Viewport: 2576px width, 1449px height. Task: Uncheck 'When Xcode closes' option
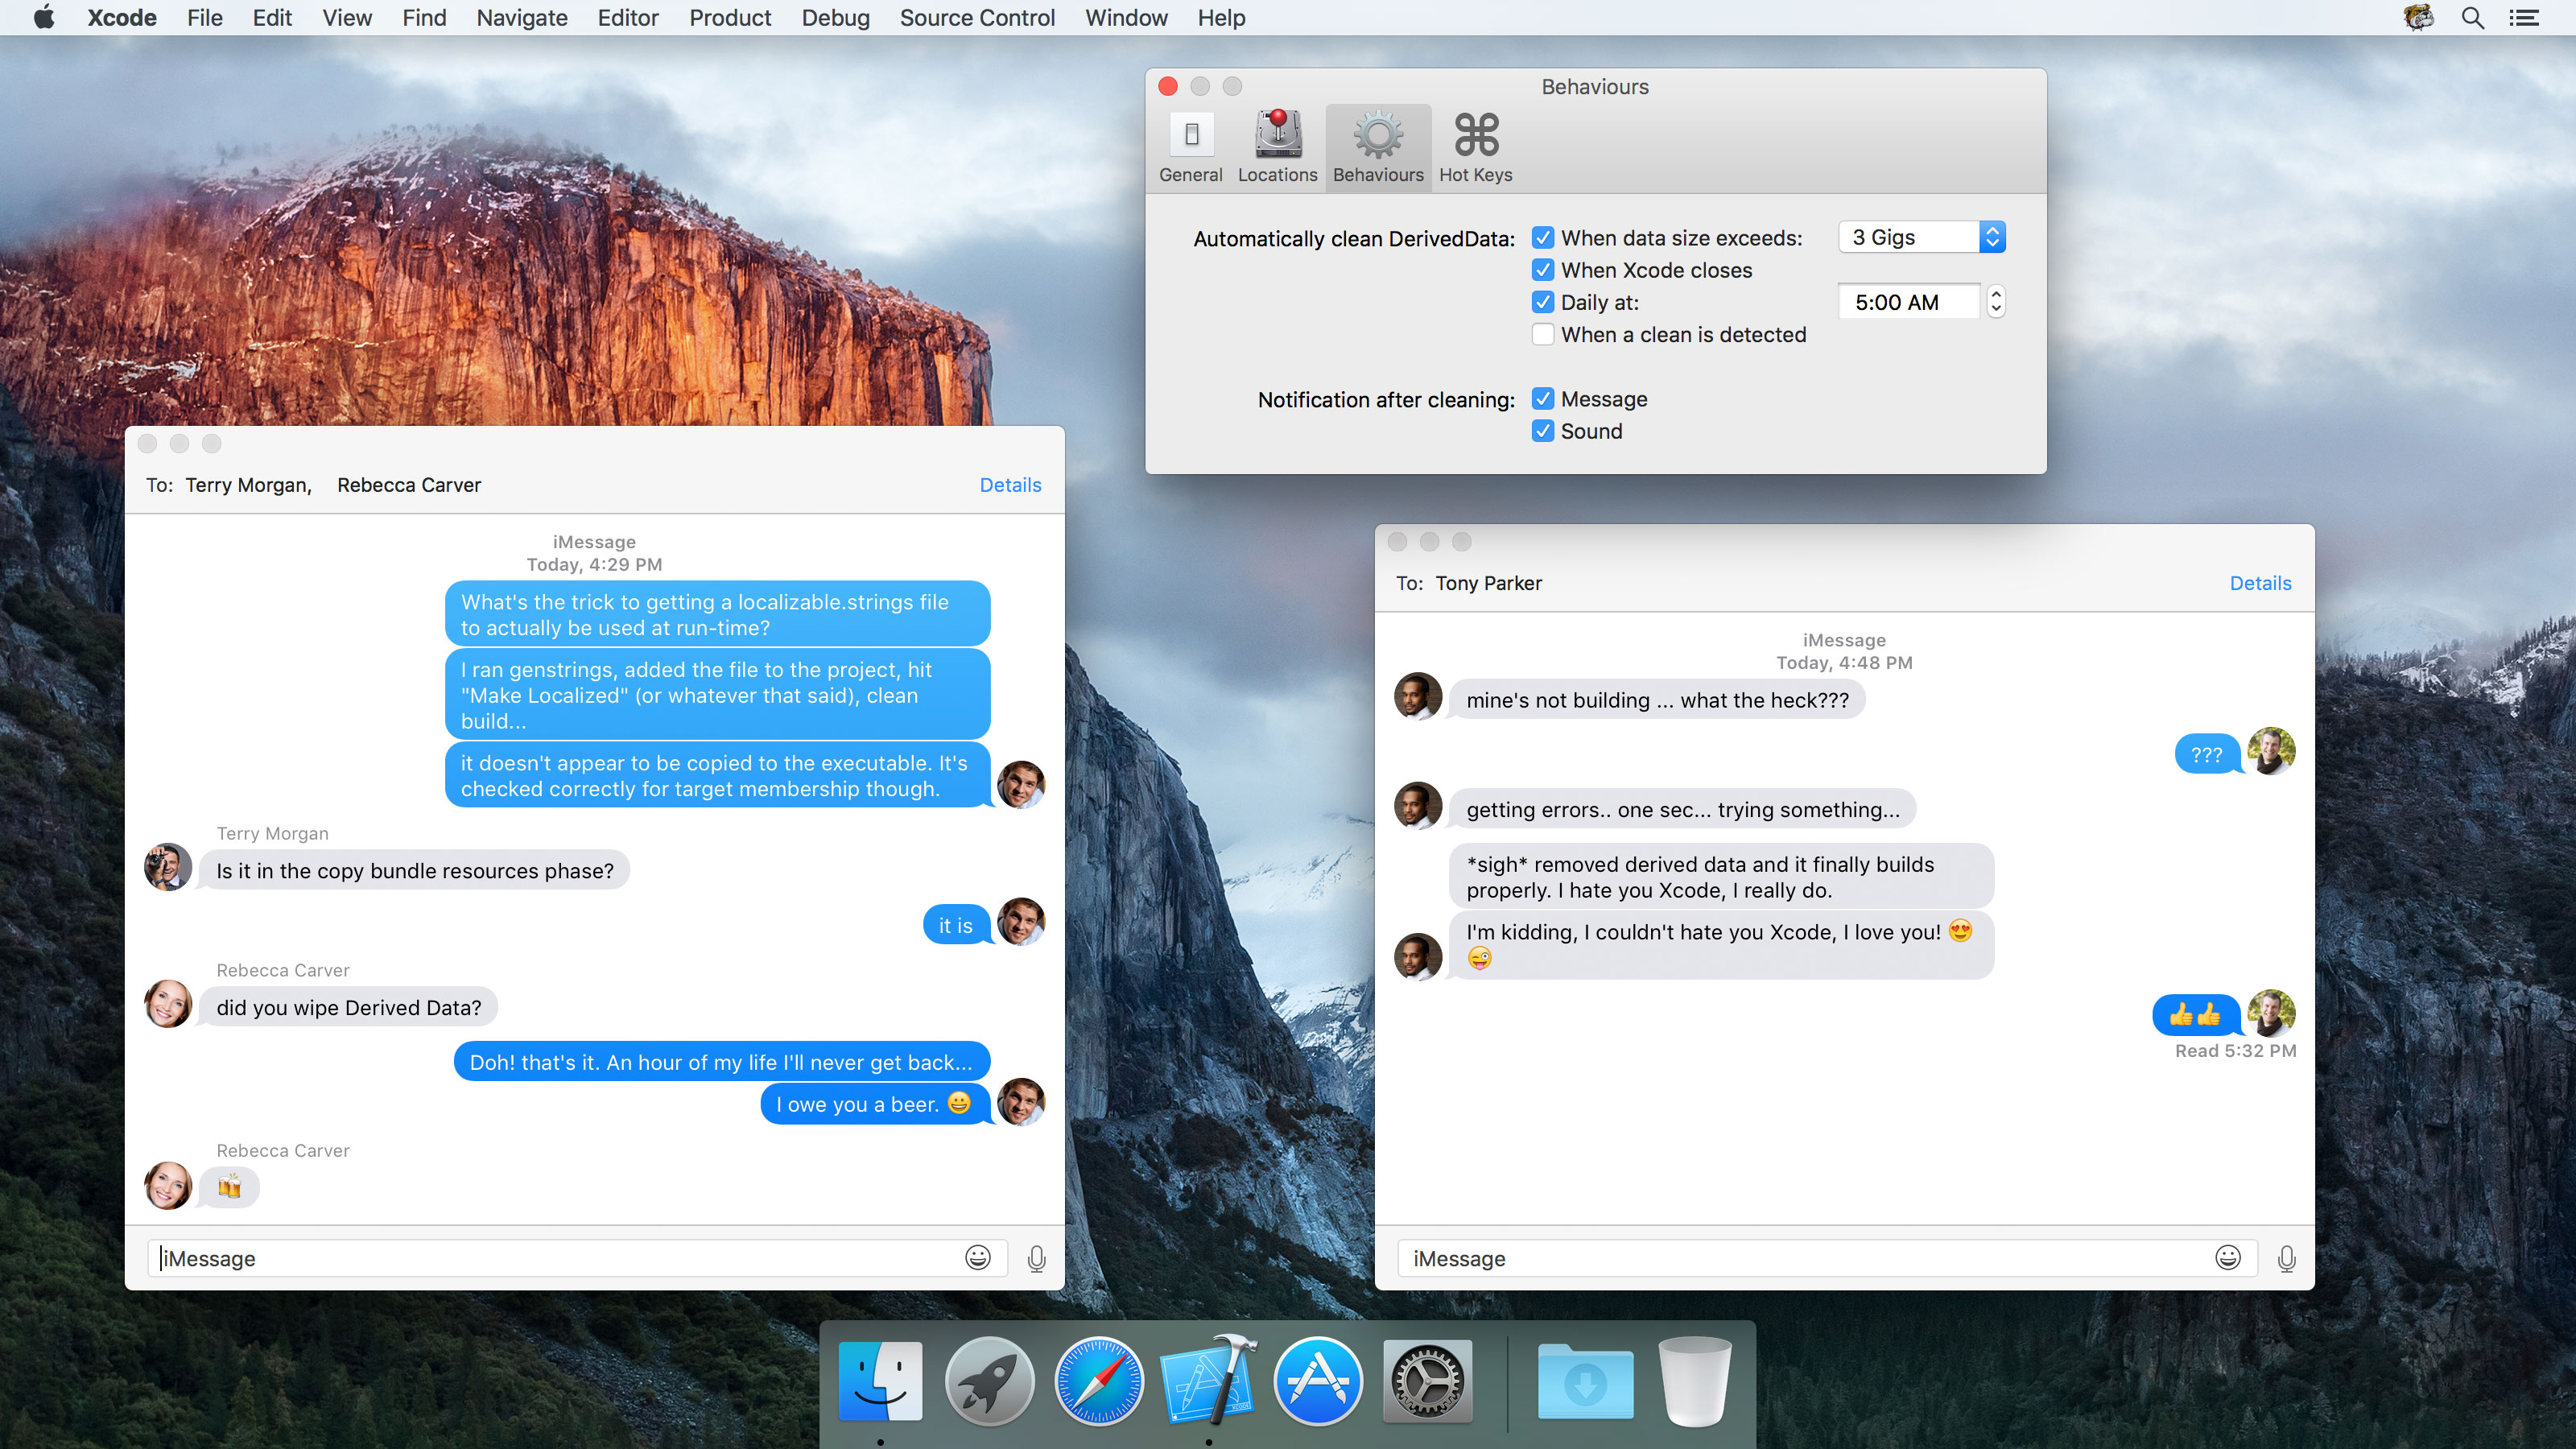pyautogui.click(x=1543, y=270)
